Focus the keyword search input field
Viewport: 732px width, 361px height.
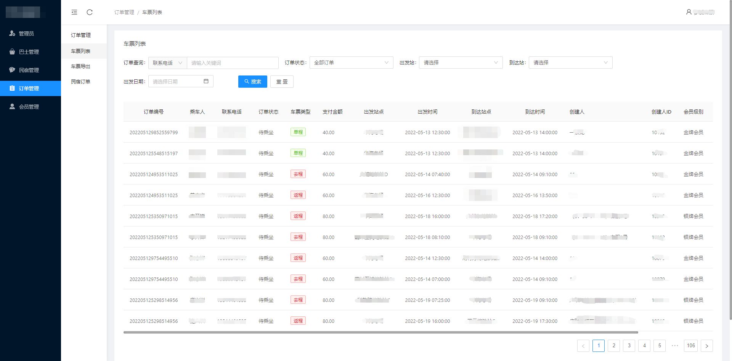pyautogui.click(x=233, y=63)
